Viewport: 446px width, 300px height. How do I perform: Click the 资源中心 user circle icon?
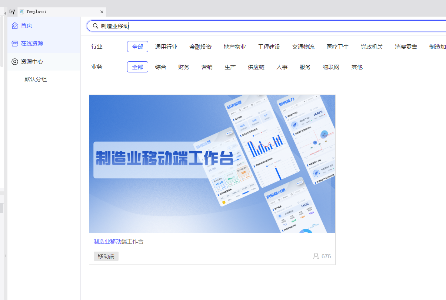(15, 62)
